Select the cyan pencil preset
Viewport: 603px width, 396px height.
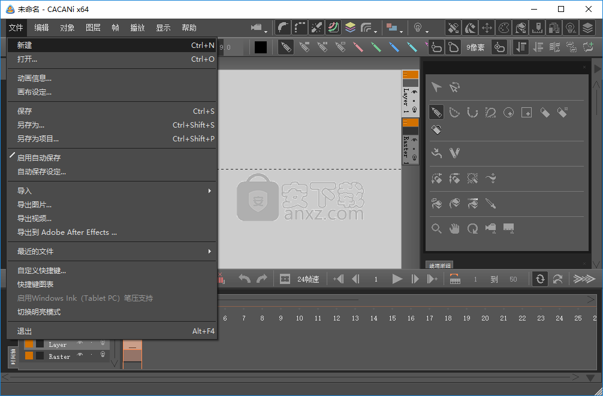point(412,47)
